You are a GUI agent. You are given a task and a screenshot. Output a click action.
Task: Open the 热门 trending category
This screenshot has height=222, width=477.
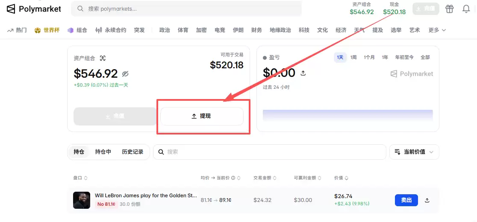pyautogui.click(x=17, y=30)
